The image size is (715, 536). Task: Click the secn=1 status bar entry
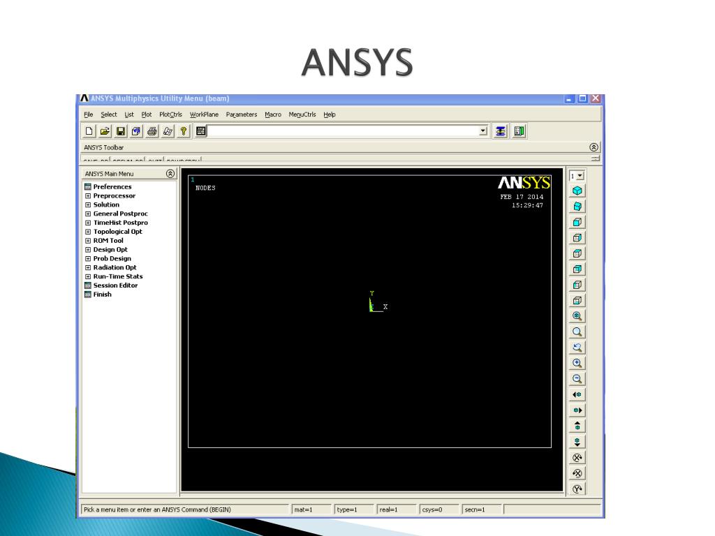[x=481, y=509]
